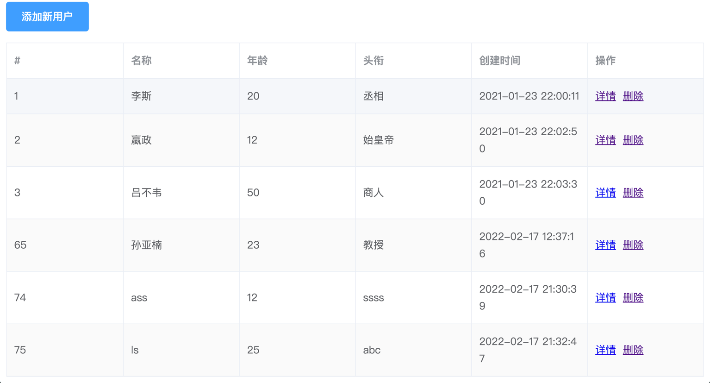Open 详情 for user 嬴政

605,140
